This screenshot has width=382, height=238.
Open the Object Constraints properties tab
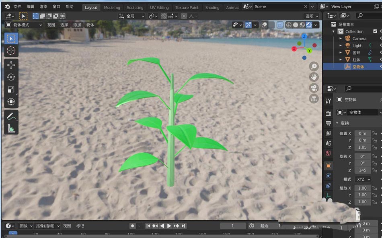(328, 186)
